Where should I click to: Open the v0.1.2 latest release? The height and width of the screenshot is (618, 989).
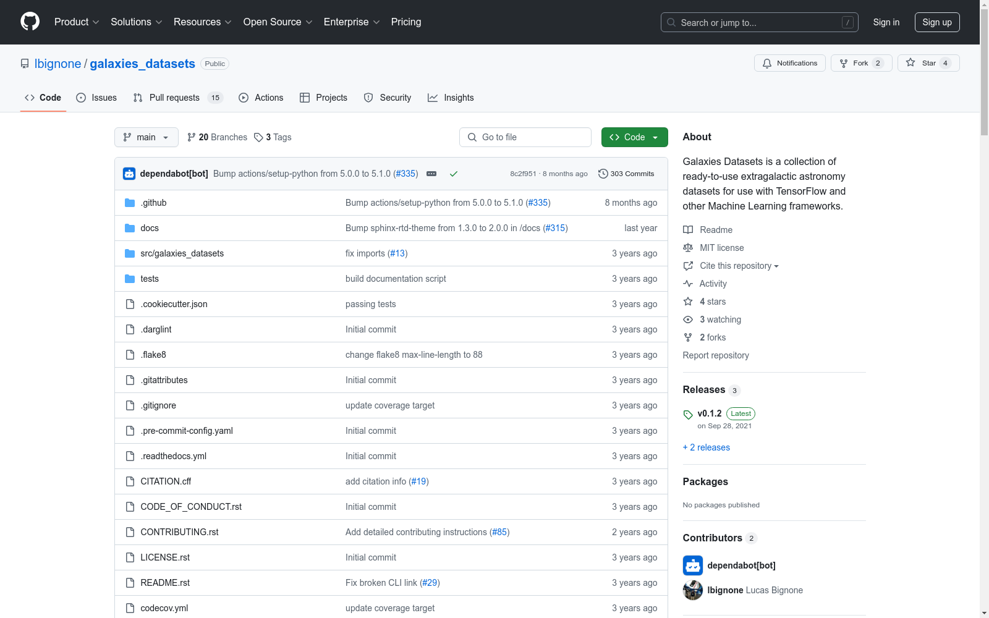click(710, 413)
